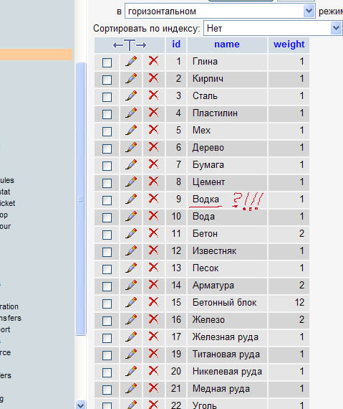The width and height of the screenshot is (343, 409).
Task: Delete the Водка row
Action: [x=153, y=199]
